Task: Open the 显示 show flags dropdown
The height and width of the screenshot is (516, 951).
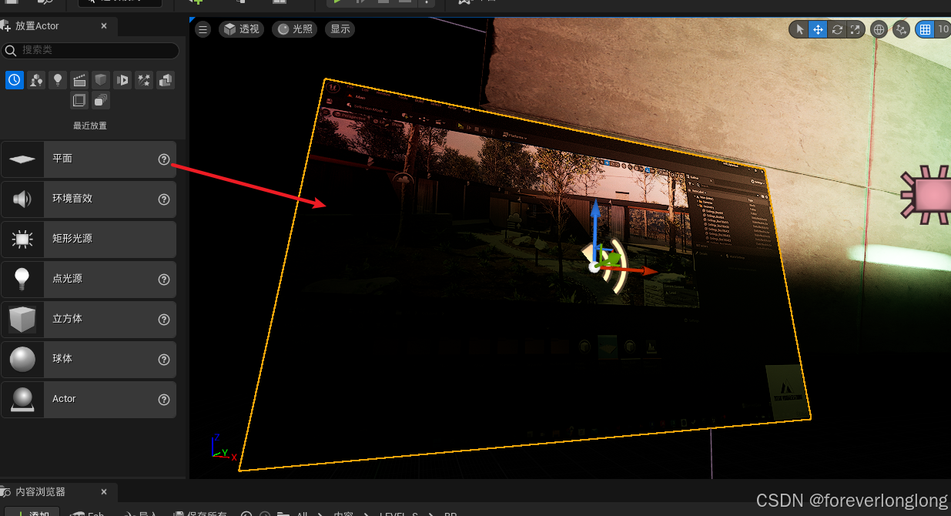Action: click(340, 29)
